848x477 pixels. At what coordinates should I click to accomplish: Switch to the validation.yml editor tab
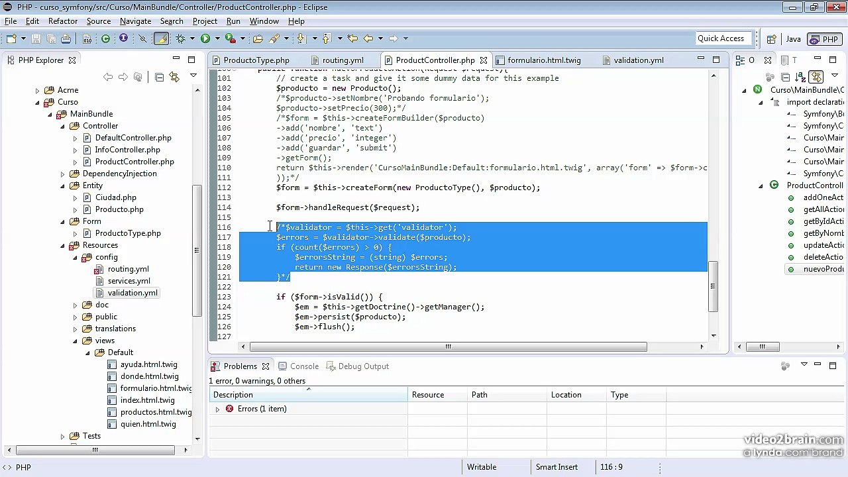[x=639, y=60]
